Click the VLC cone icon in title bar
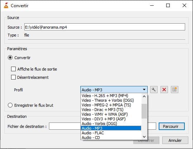Image resolution: width=193 pixels, height=149 pixels. tap(6, 5)
